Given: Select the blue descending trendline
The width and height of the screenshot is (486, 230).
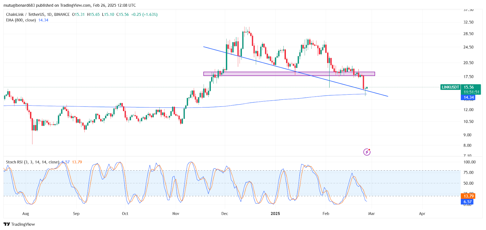Looking at the screenshot, I should [x=295, y=71].
